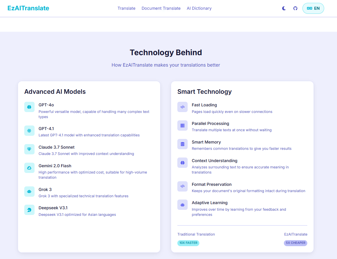Click 'How EzAITranslate makes your translations better' subtitle
The height and width of the screenshot is (259, 337).
pos(166,65)
